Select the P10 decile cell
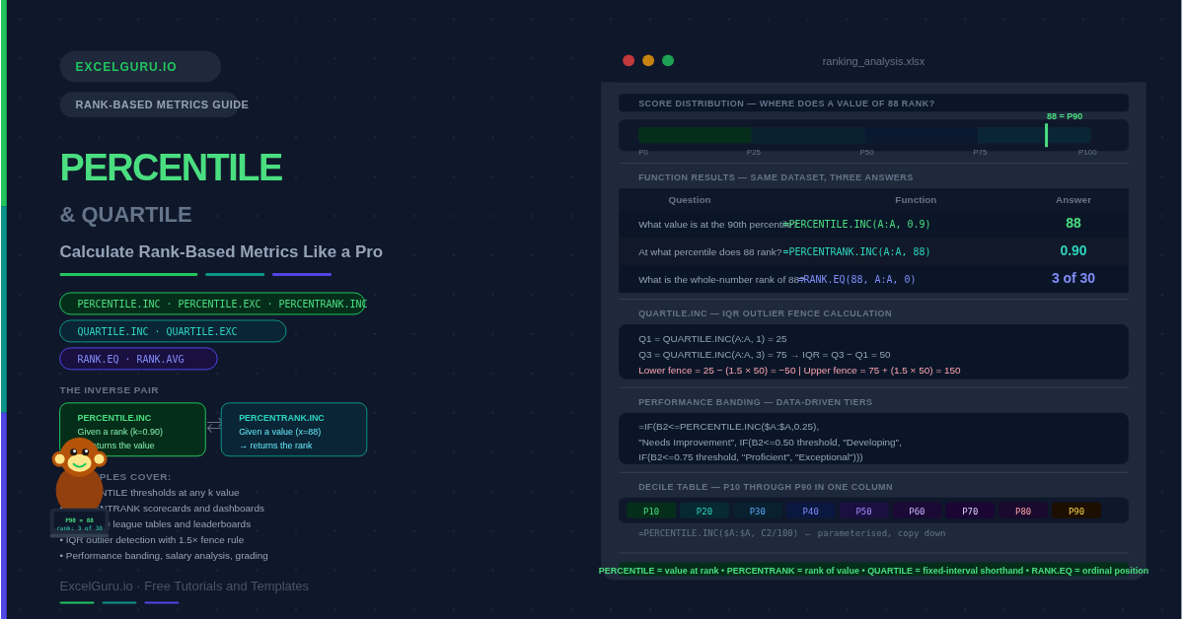 651,511
